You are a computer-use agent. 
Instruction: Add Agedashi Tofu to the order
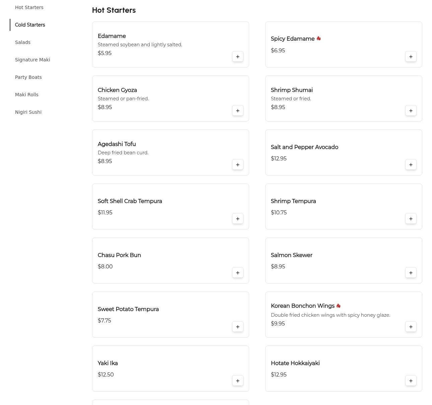coord(237,165)
